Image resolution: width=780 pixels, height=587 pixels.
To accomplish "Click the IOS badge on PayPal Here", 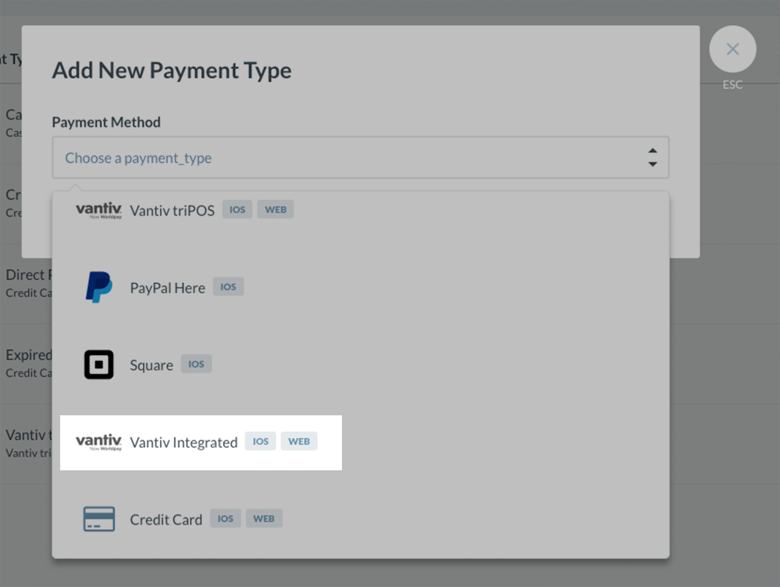I will [228, 287].
